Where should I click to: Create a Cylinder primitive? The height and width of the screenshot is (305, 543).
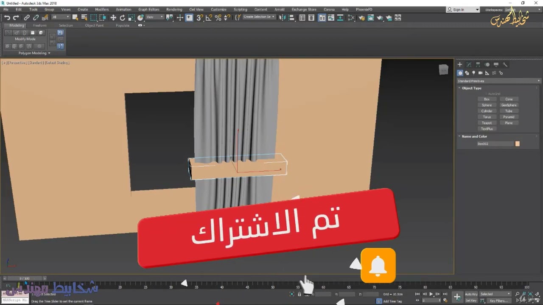(x=487, y=111)
